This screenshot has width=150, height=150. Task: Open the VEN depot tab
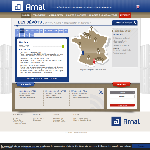coord(32,35)
